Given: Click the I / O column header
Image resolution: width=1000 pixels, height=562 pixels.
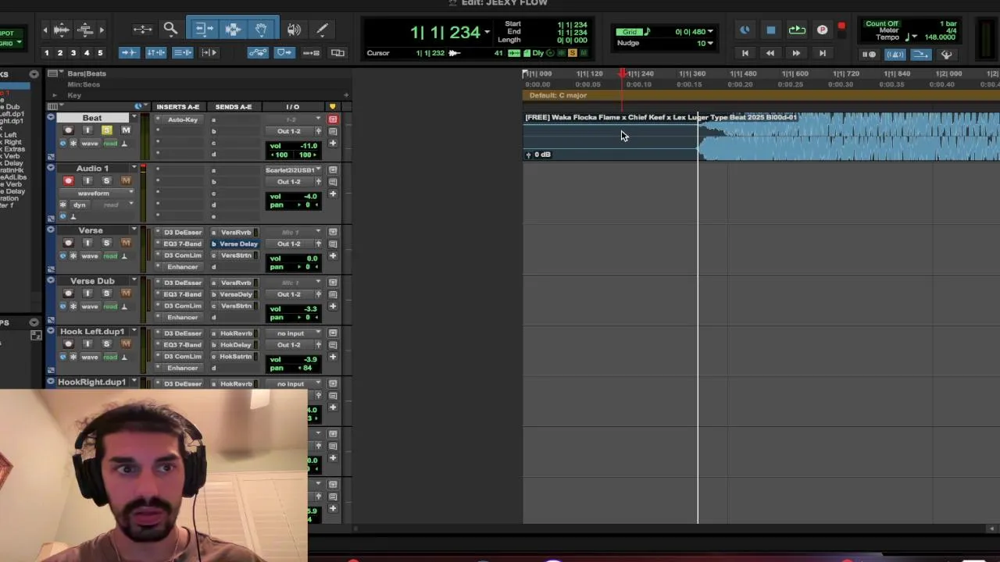Looking at the screenshot, I should click(x=292, y=107).
